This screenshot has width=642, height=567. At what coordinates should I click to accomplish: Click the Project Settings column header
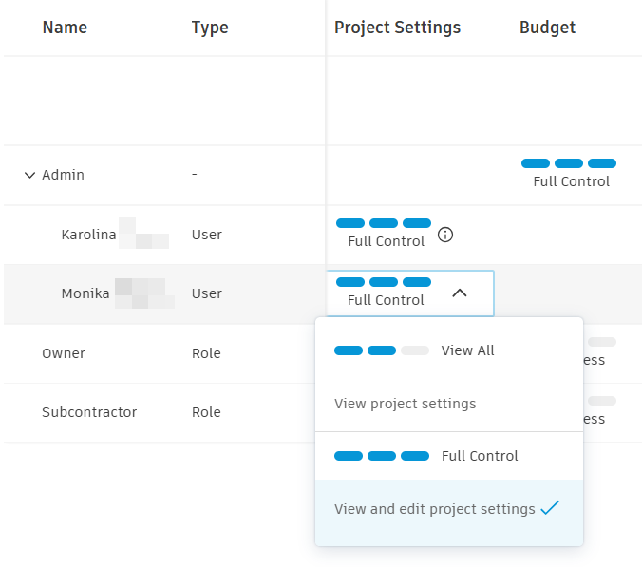[x=397, y=28]
